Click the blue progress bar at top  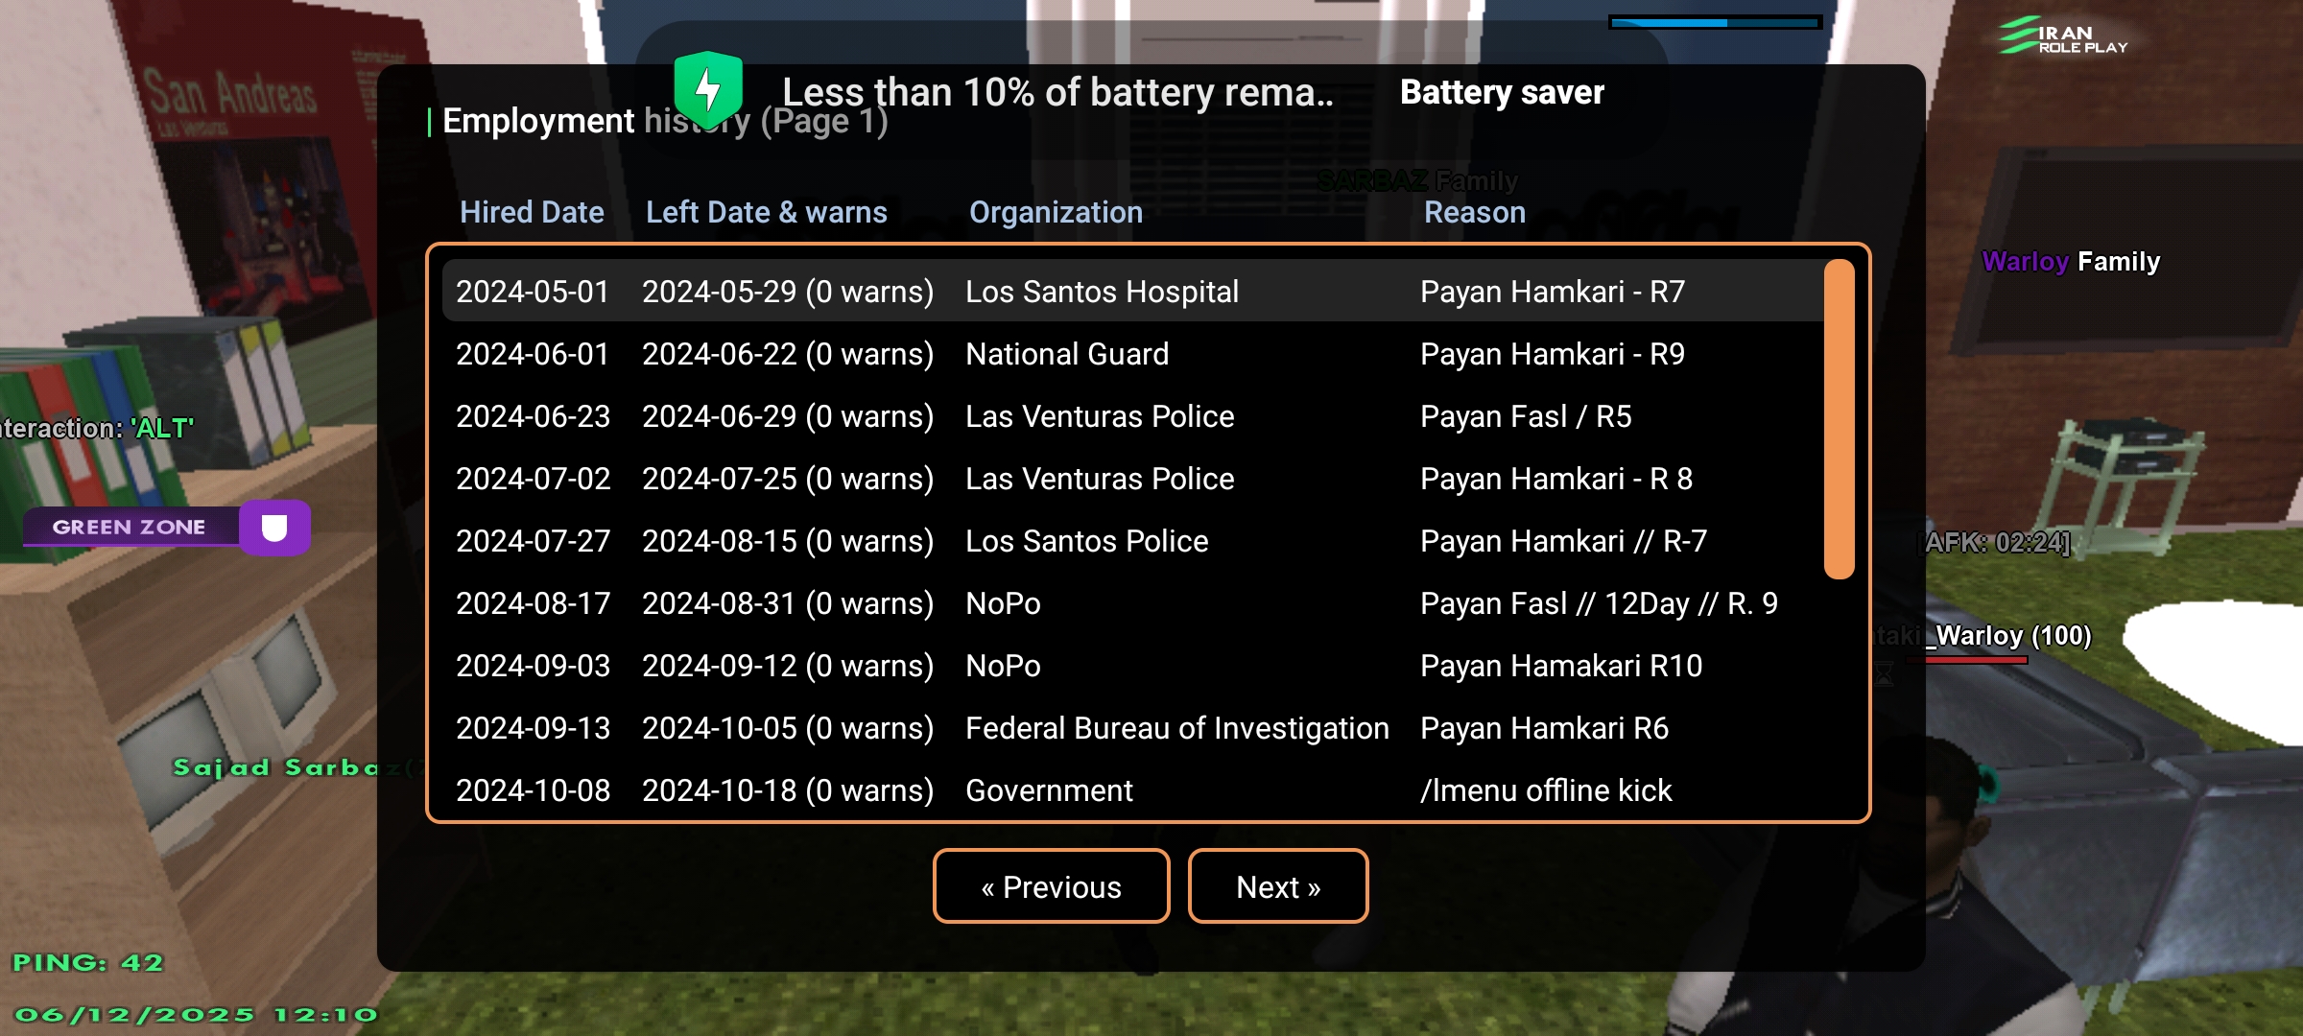pyautogui.click(x=1715, y=22)
